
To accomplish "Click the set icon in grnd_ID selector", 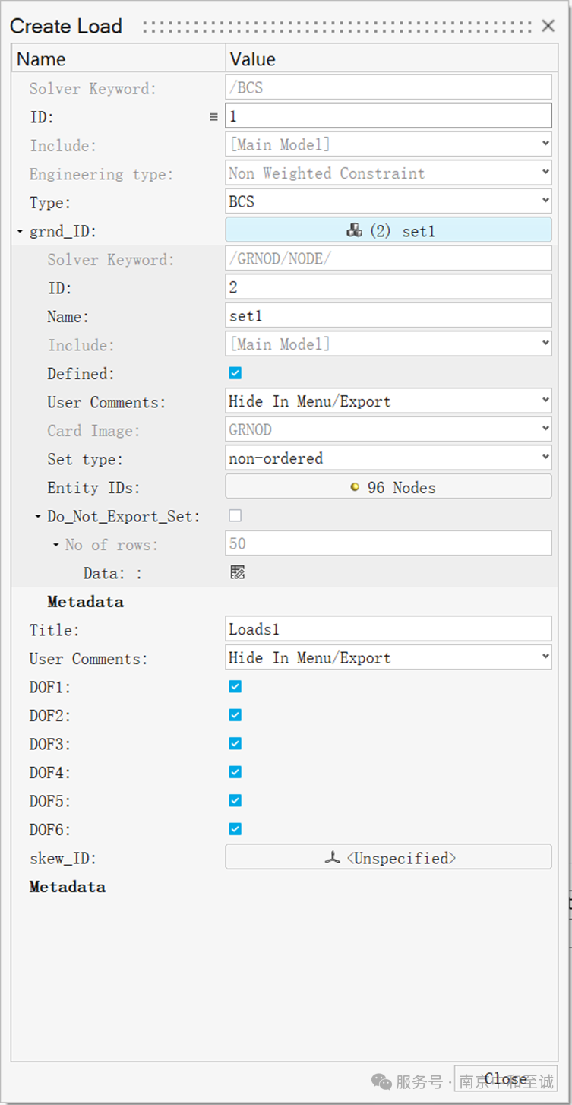I will point(354,230).
